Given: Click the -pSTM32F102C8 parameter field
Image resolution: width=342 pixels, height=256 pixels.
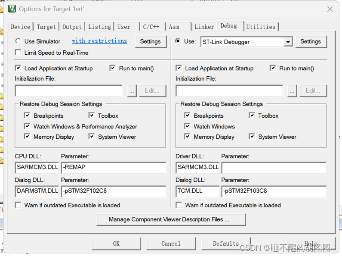Looking at the screenshot, I should (114, 191).
